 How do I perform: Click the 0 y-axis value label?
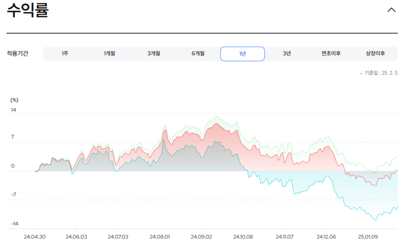(x=13, y=166)
